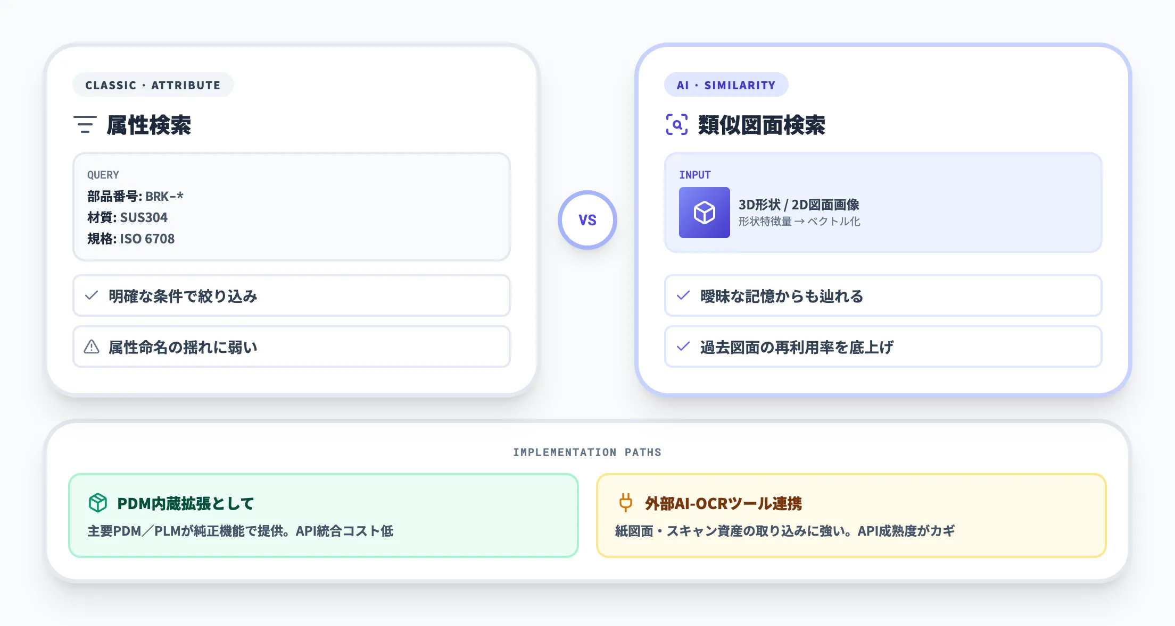This screenshot has height=626, width=1175.
Task: Click the plug icon beside 外部AI-OCRツール連携
Action: click(x=626, y=503)
